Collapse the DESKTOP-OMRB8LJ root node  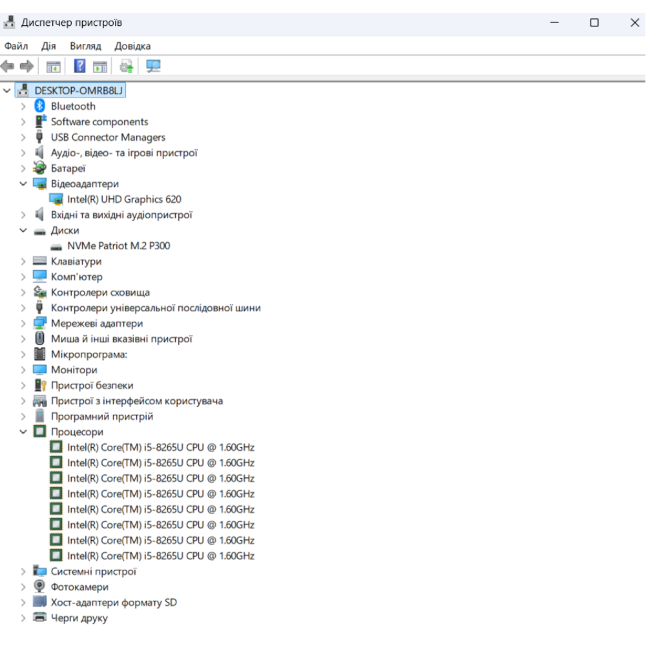tap(7, 91)
